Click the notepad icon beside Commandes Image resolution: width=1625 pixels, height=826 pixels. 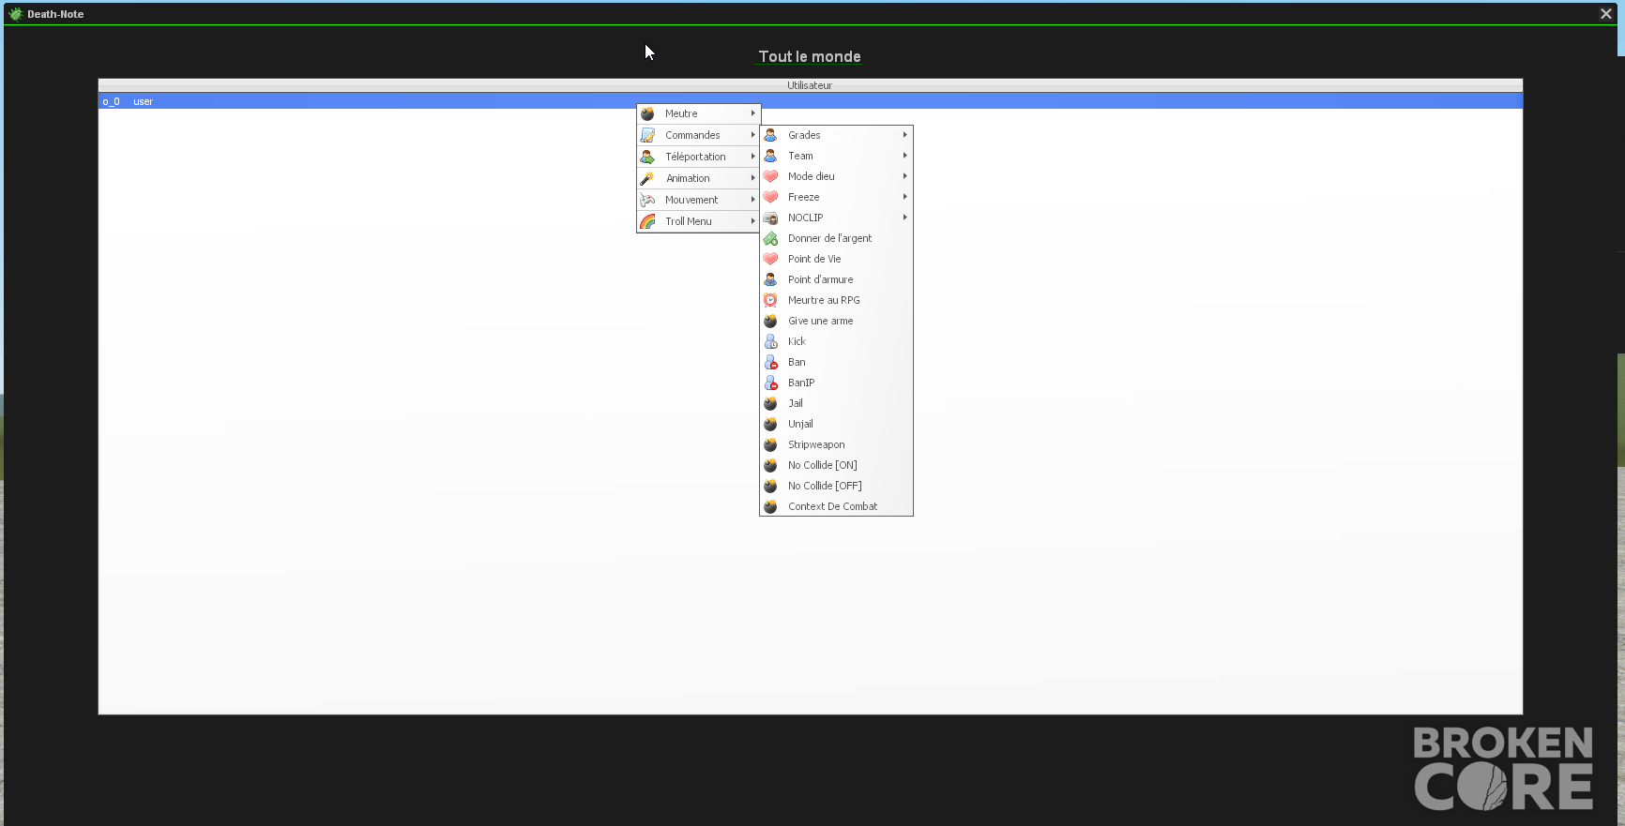coord(647,135)
